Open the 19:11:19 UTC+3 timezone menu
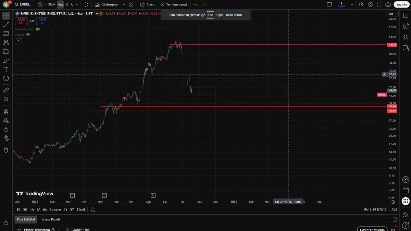Screen dimensions: 411x231 375,209
